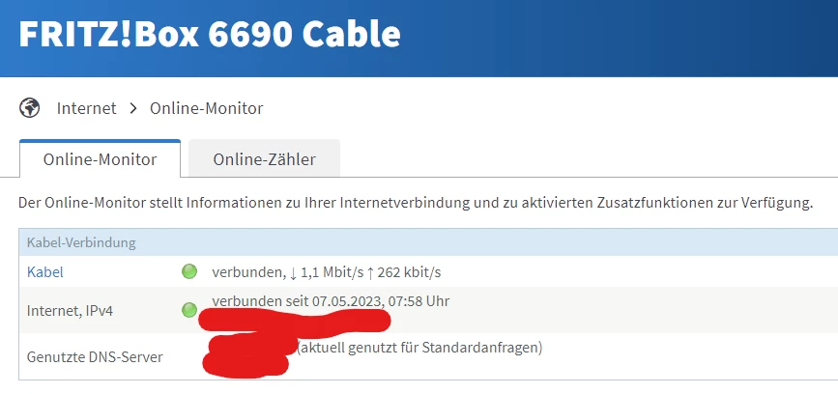Click the Online-Monitor description paragraph
Viewport: 838px width, 394px height.
(x=416, y=204)
